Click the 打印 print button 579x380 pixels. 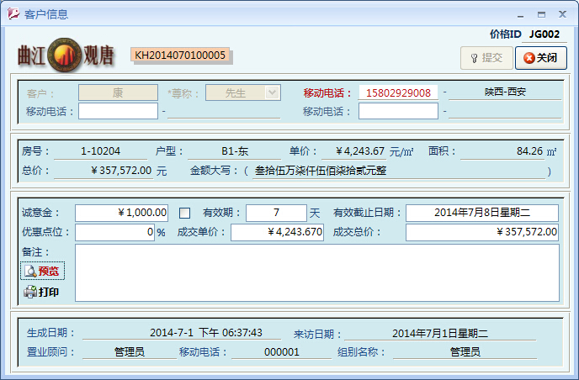pyautogui.click(x=41, y=292)
